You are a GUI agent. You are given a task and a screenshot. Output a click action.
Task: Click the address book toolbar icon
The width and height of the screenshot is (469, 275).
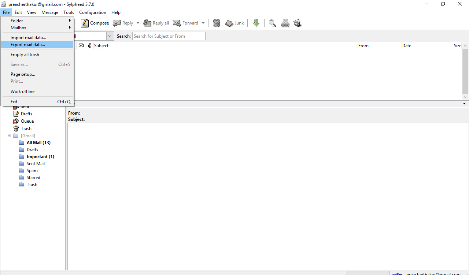pos(297,23)
